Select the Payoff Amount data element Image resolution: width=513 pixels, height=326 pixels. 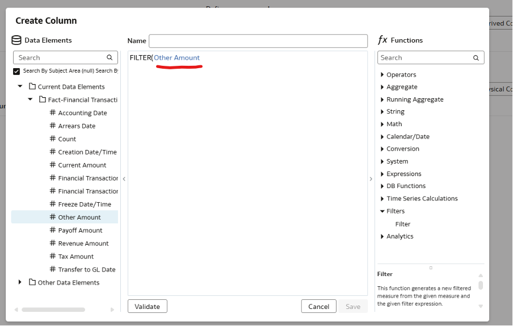click(80, 230)
